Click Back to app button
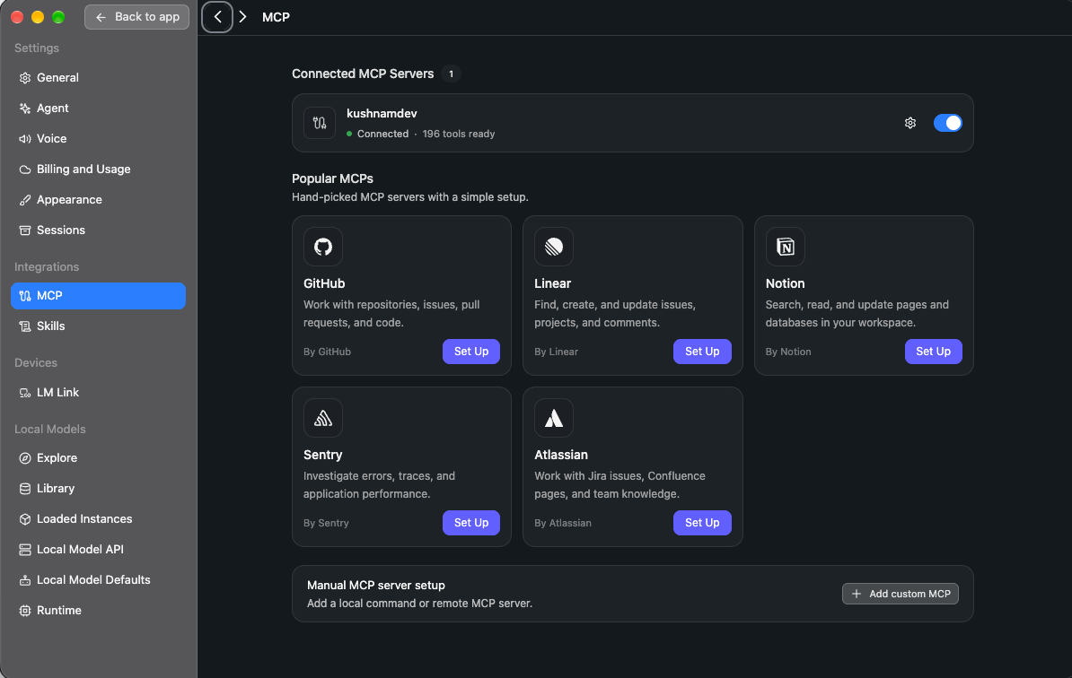 pyautogui.click(x=136, y=17)
